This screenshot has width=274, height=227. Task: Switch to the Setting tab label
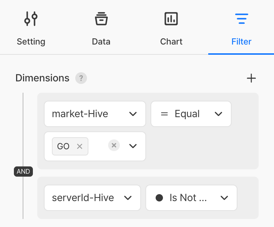31,42
